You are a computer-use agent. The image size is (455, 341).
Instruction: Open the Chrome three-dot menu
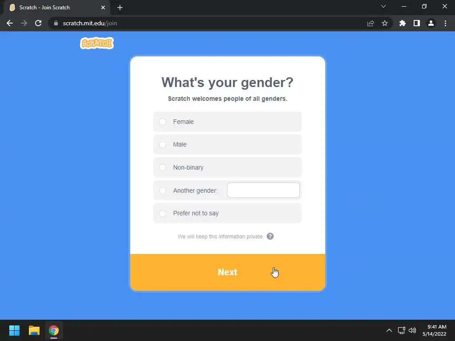(x=445, y=23)
